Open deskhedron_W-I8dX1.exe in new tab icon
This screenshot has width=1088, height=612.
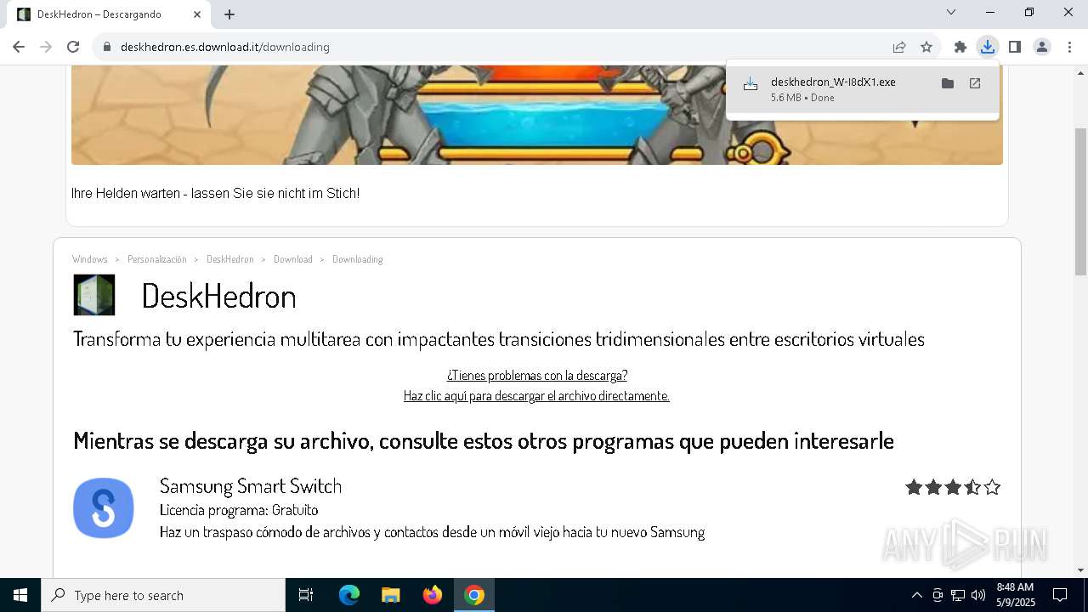[x=975, y=83]
